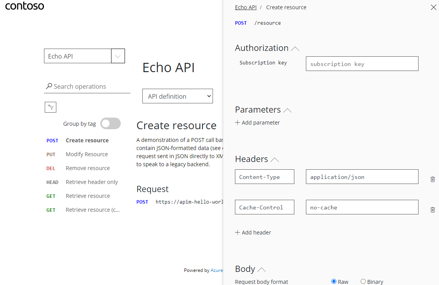Collapse the Authorization section

pyautogui.click(x=295, y=48)
